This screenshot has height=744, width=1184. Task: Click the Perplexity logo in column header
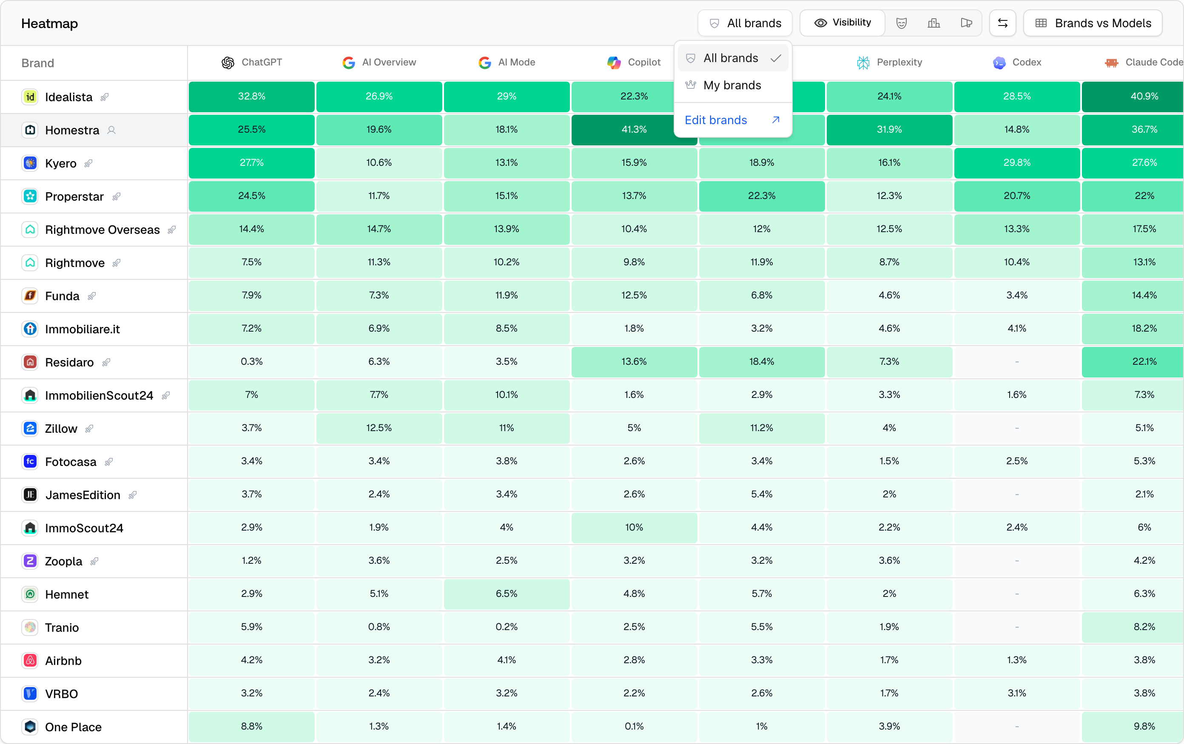click(x=863, y=62)
